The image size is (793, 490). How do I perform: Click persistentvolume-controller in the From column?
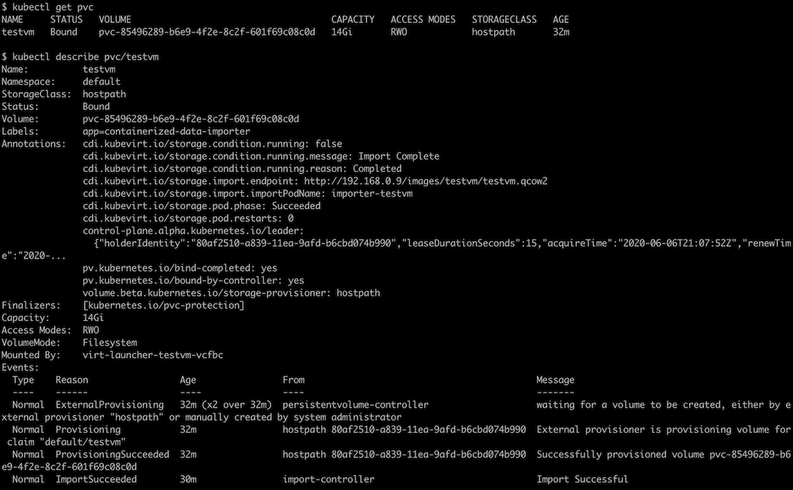(355, 405)
